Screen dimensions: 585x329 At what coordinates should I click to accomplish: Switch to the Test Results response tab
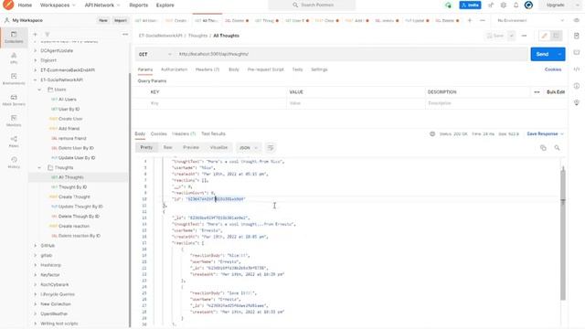[213, 134]
